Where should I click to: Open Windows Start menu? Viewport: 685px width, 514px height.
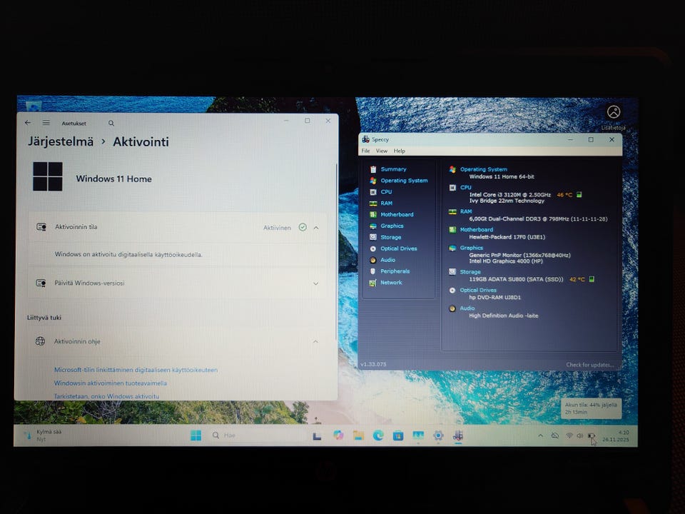(x=196, y=435)
